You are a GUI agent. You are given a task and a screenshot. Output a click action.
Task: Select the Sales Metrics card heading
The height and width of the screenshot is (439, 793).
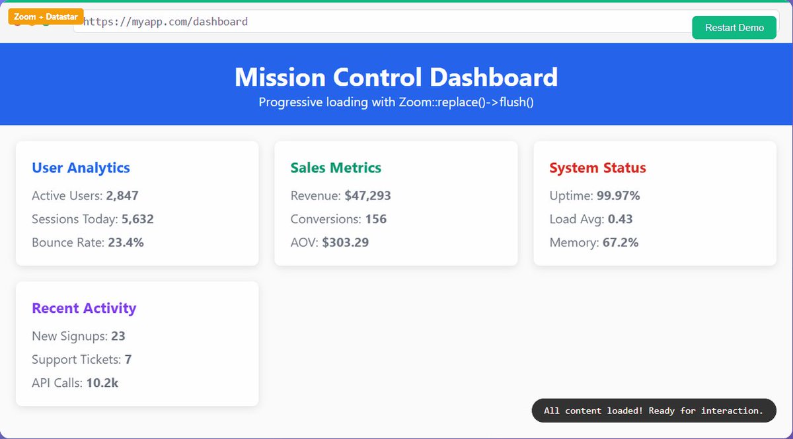[336, 168]
